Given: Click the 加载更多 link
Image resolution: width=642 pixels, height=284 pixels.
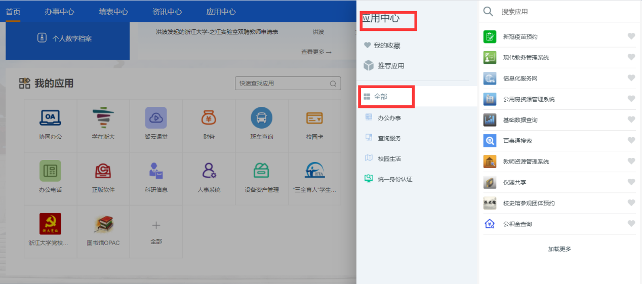Looking at the screenshot, I should pyautogui.click(x=559, y=249).
